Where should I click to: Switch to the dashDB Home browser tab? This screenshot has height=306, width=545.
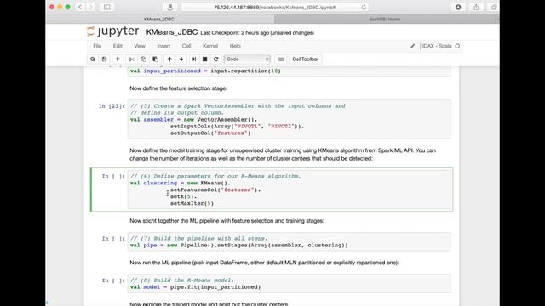coord(385,19)
